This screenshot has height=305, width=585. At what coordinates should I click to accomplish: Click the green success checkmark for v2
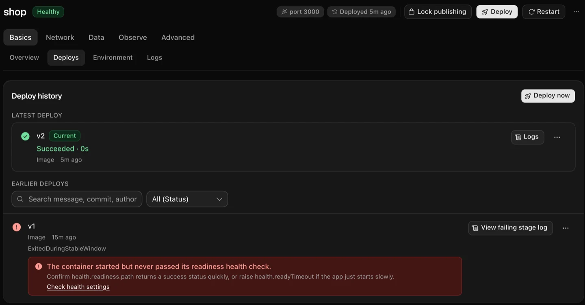[x=25, y=136]
